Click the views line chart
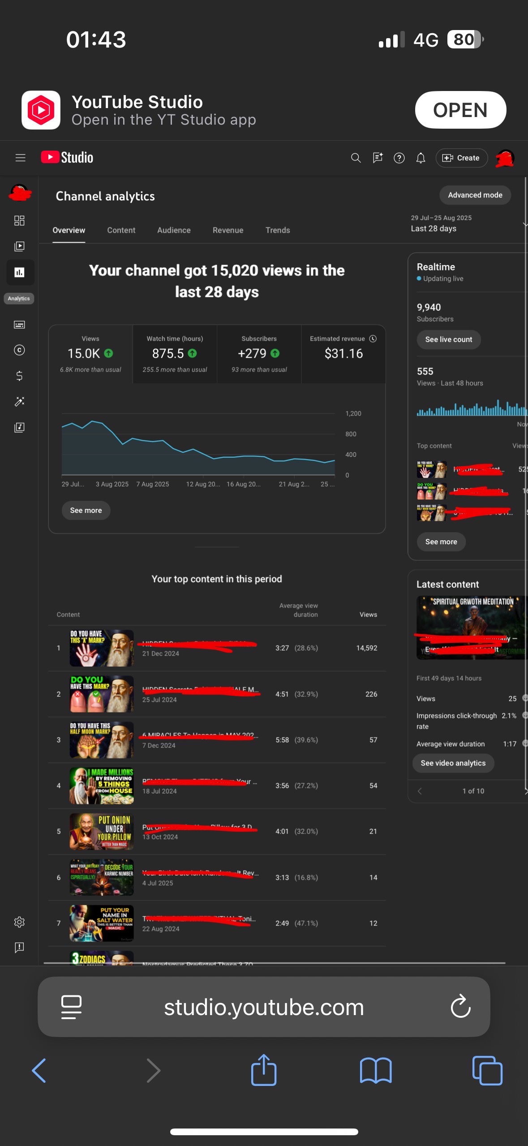The height and width of the screenshot is (1146, 528). 198,444
